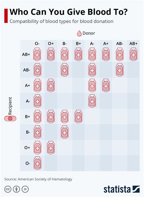Click the blood bag for AB+ donor to AB+

133,54
